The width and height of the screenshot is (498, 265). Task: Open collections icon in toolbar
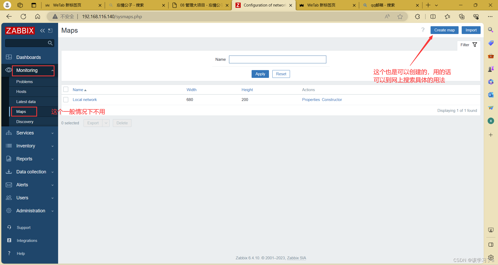tap(462, 17)
